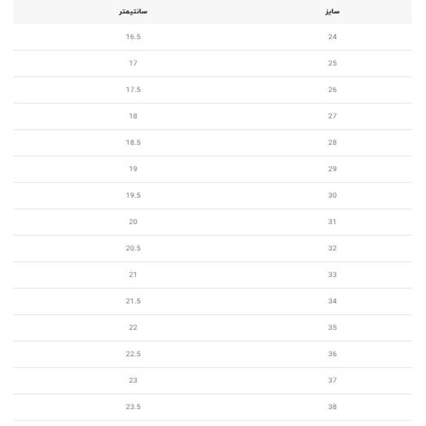Select size 38 in the last row
This screenshot has height=426, width=426.
332,406
